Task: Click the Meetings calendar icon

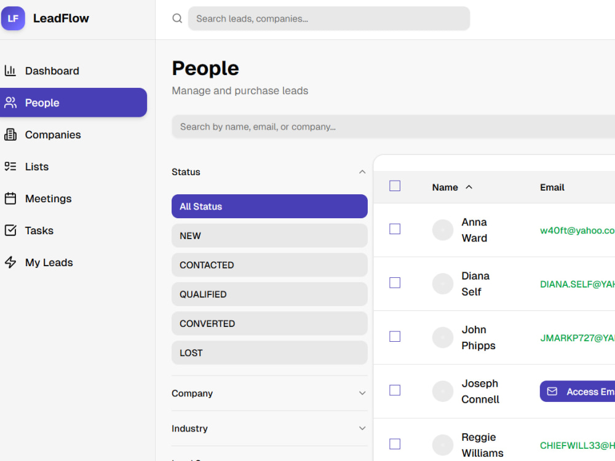Action: coord(10,199)
